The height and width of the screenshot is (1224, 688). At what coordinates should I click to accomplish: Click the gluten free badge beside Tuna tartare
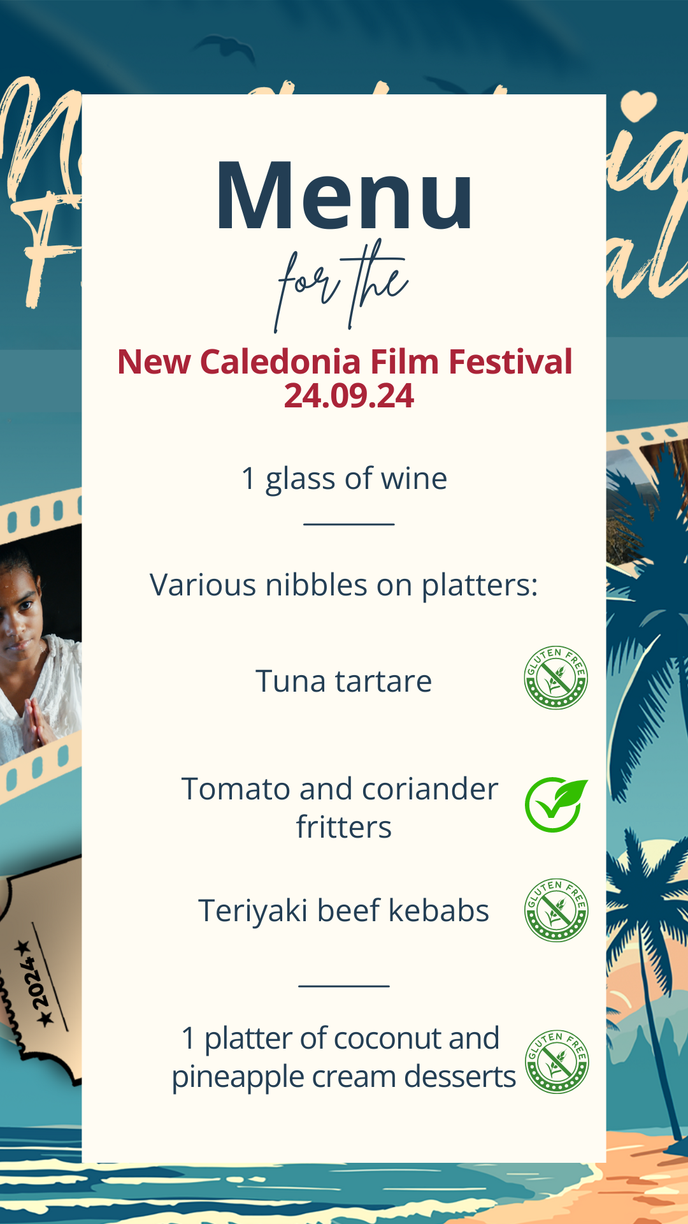point(555,678)
